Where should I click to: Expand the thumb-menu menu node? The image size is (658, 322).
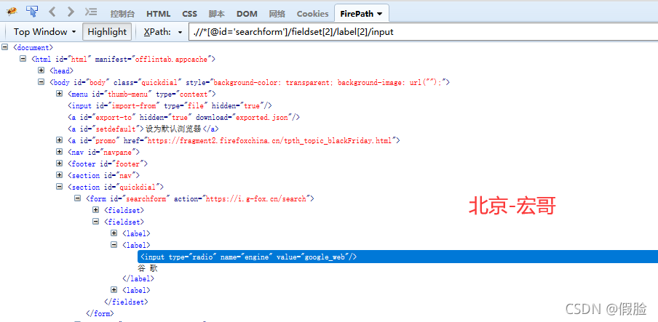59,94
